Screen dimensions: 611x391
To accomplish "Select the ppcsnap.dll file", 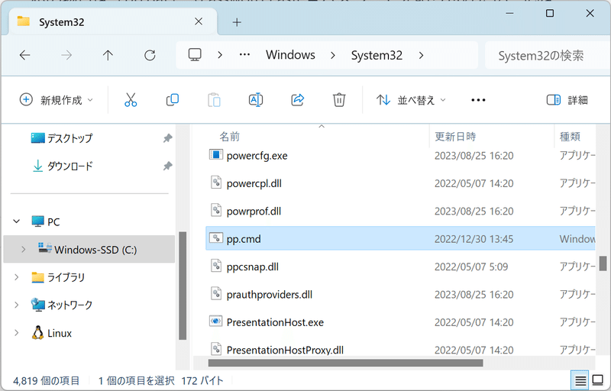I will [253, 267].
